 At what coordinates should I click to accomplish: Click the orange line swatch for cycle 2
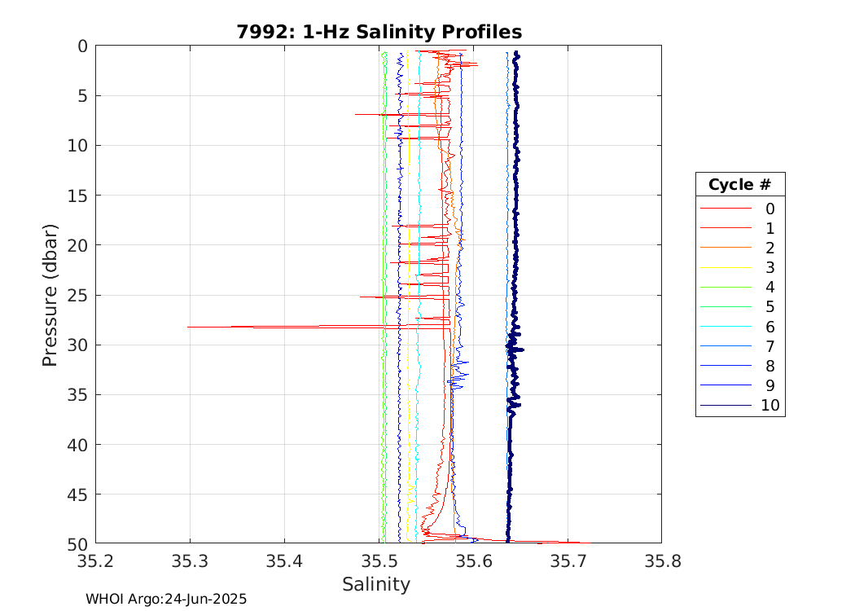tap(726, 248)
